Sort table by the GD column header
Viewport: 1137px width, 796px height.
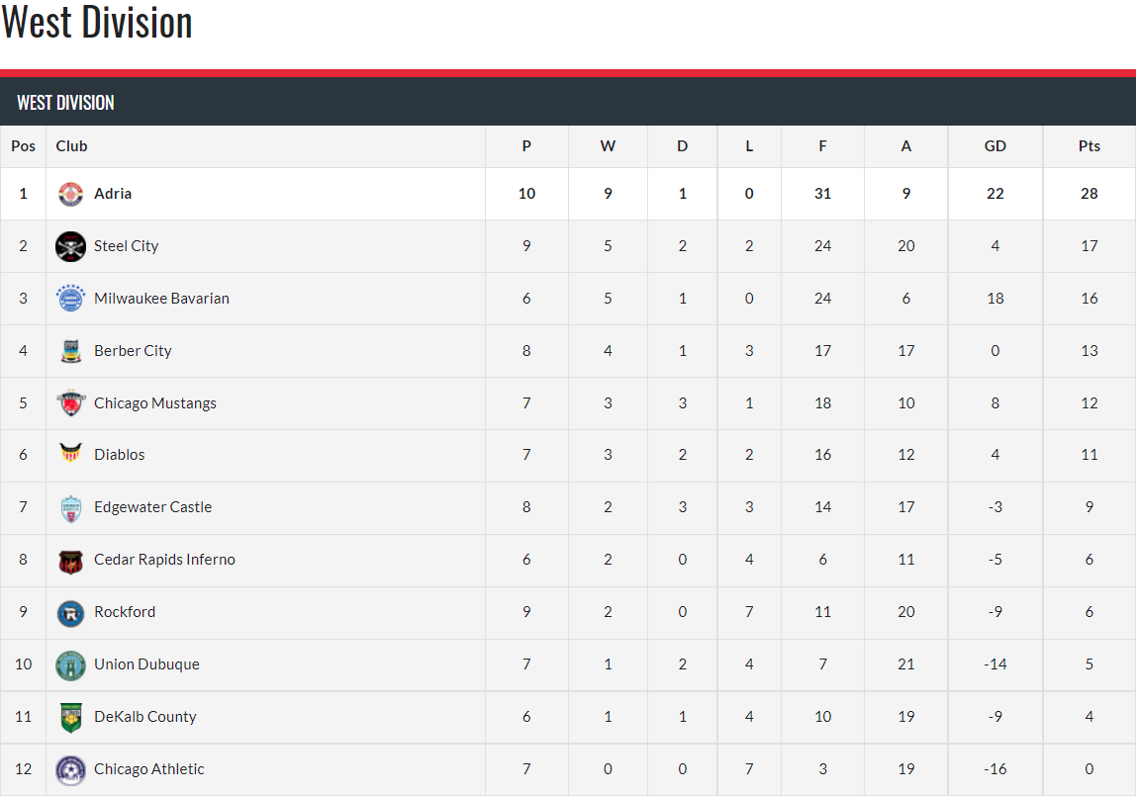click(995, 146)
